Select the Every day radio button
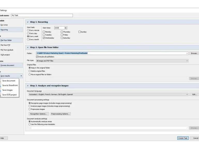 click(28, 33)
